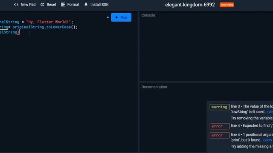The height and width of the screenshot is (153, 273).
Task: Open view docs link in lowString warning
Action: tap(270, 112)
